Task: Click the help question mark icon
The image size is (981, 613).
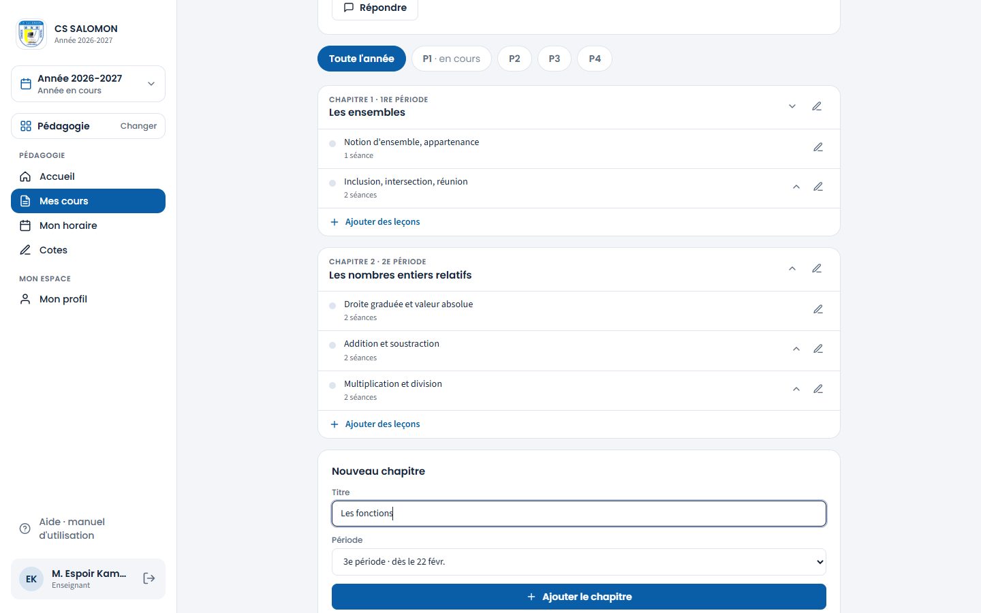Action: coord(25,529)
